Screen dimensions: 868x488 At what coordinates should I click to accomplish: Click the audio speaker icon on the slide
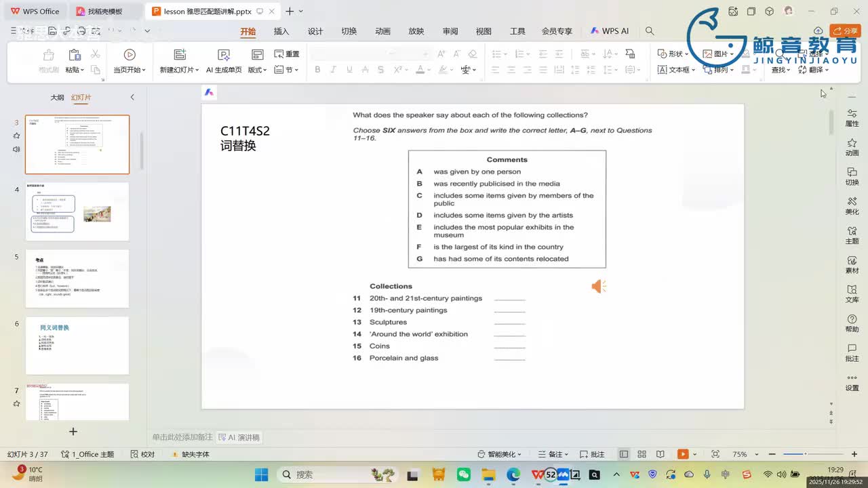[x=599, y=287]
